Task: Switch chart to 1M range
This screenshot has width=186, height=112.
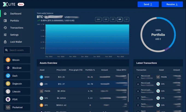Action: (113, 19)
